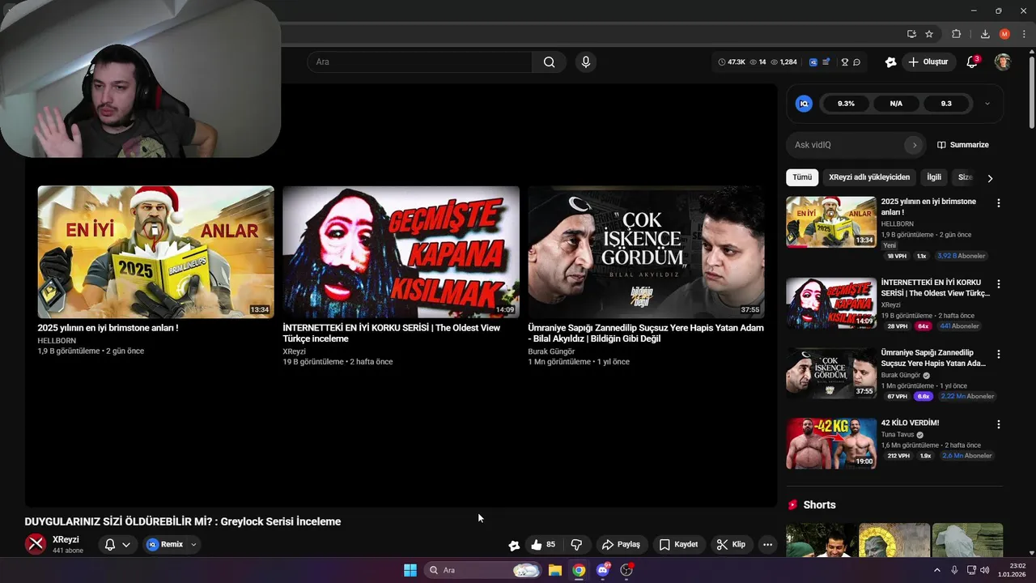The width and height of the screenshot is (1036, 583).
Task: Click the Remix button
Action: (x=166, y=545)
